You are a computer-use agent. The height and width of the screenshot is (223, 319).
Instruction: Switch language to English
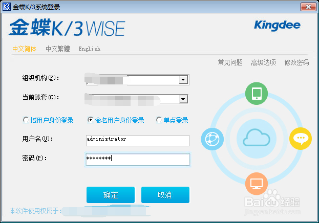pos(90,49)
